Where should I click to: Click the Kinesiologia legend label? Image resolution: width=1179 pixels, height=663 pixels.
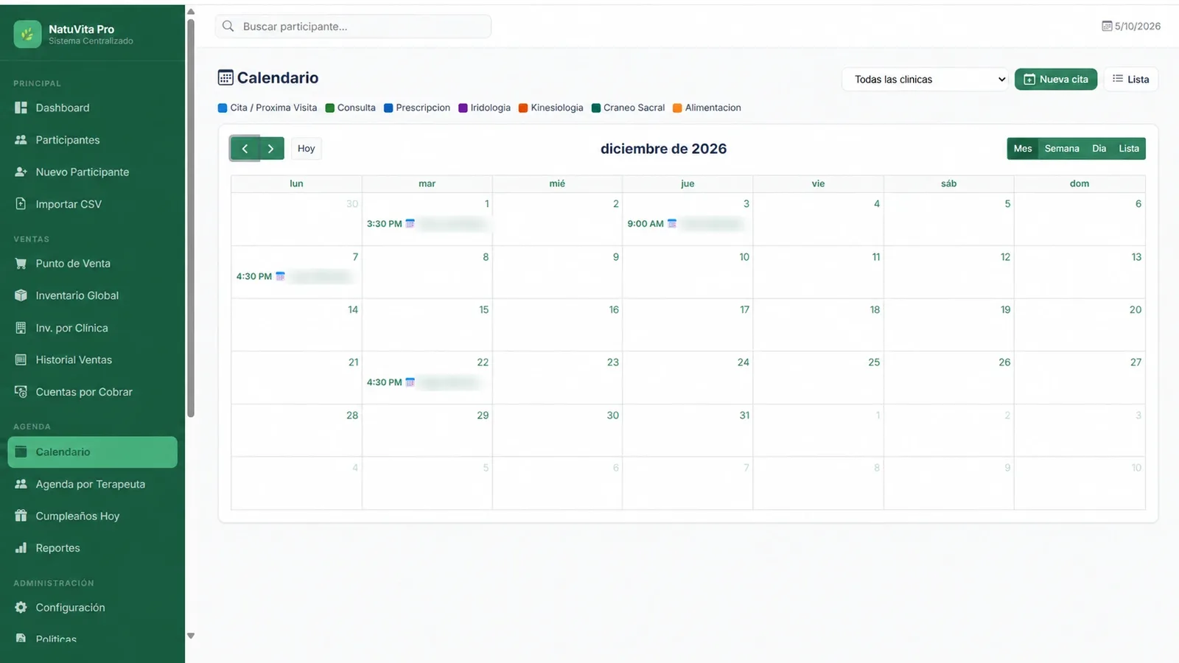(x=557, y=108)
